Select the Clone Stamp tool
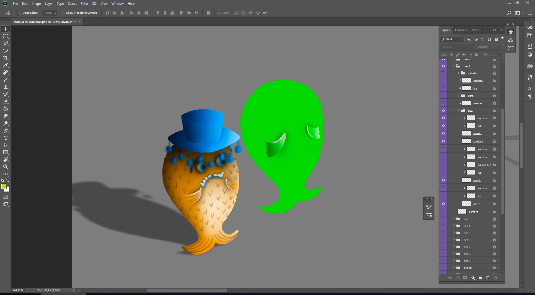Viewport: 535px width, 295px height. 6,87
